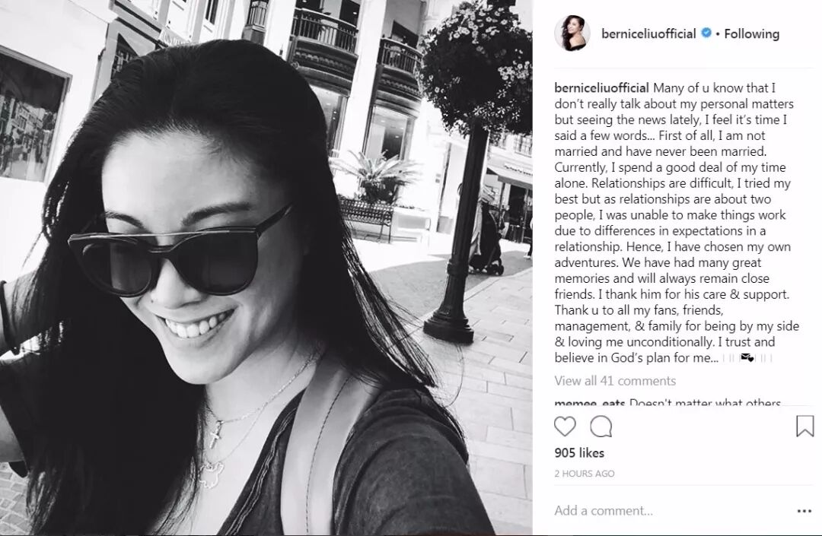Click the cross necklace pendant in photo
822x536 pixels.
pyautogui.click(x=214, y=433)
